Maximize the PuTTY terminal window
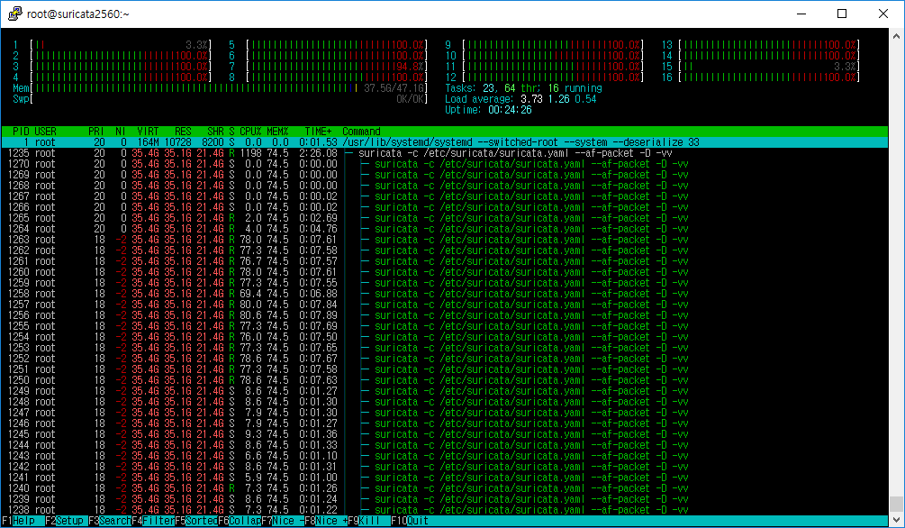 (x=842, y=14)
